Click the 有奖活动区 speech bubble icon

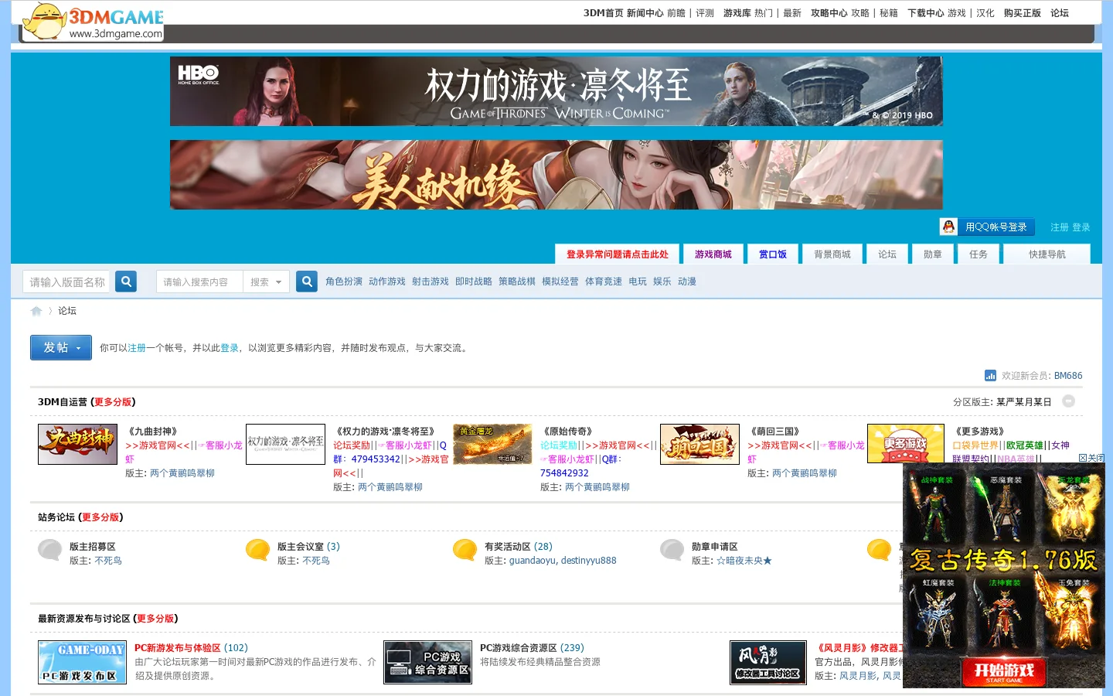click(x=465, y=550)
